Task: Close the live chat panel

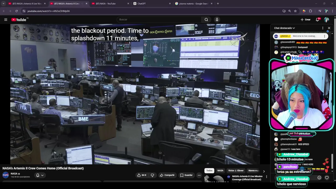Action: click(x=329, y=28)
